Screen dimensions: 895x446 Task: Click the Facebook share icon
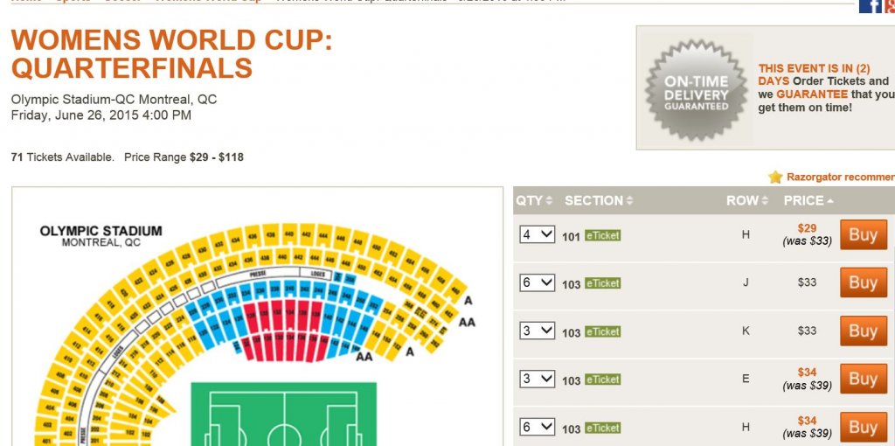pyautogui.click(x=871, y=6)
